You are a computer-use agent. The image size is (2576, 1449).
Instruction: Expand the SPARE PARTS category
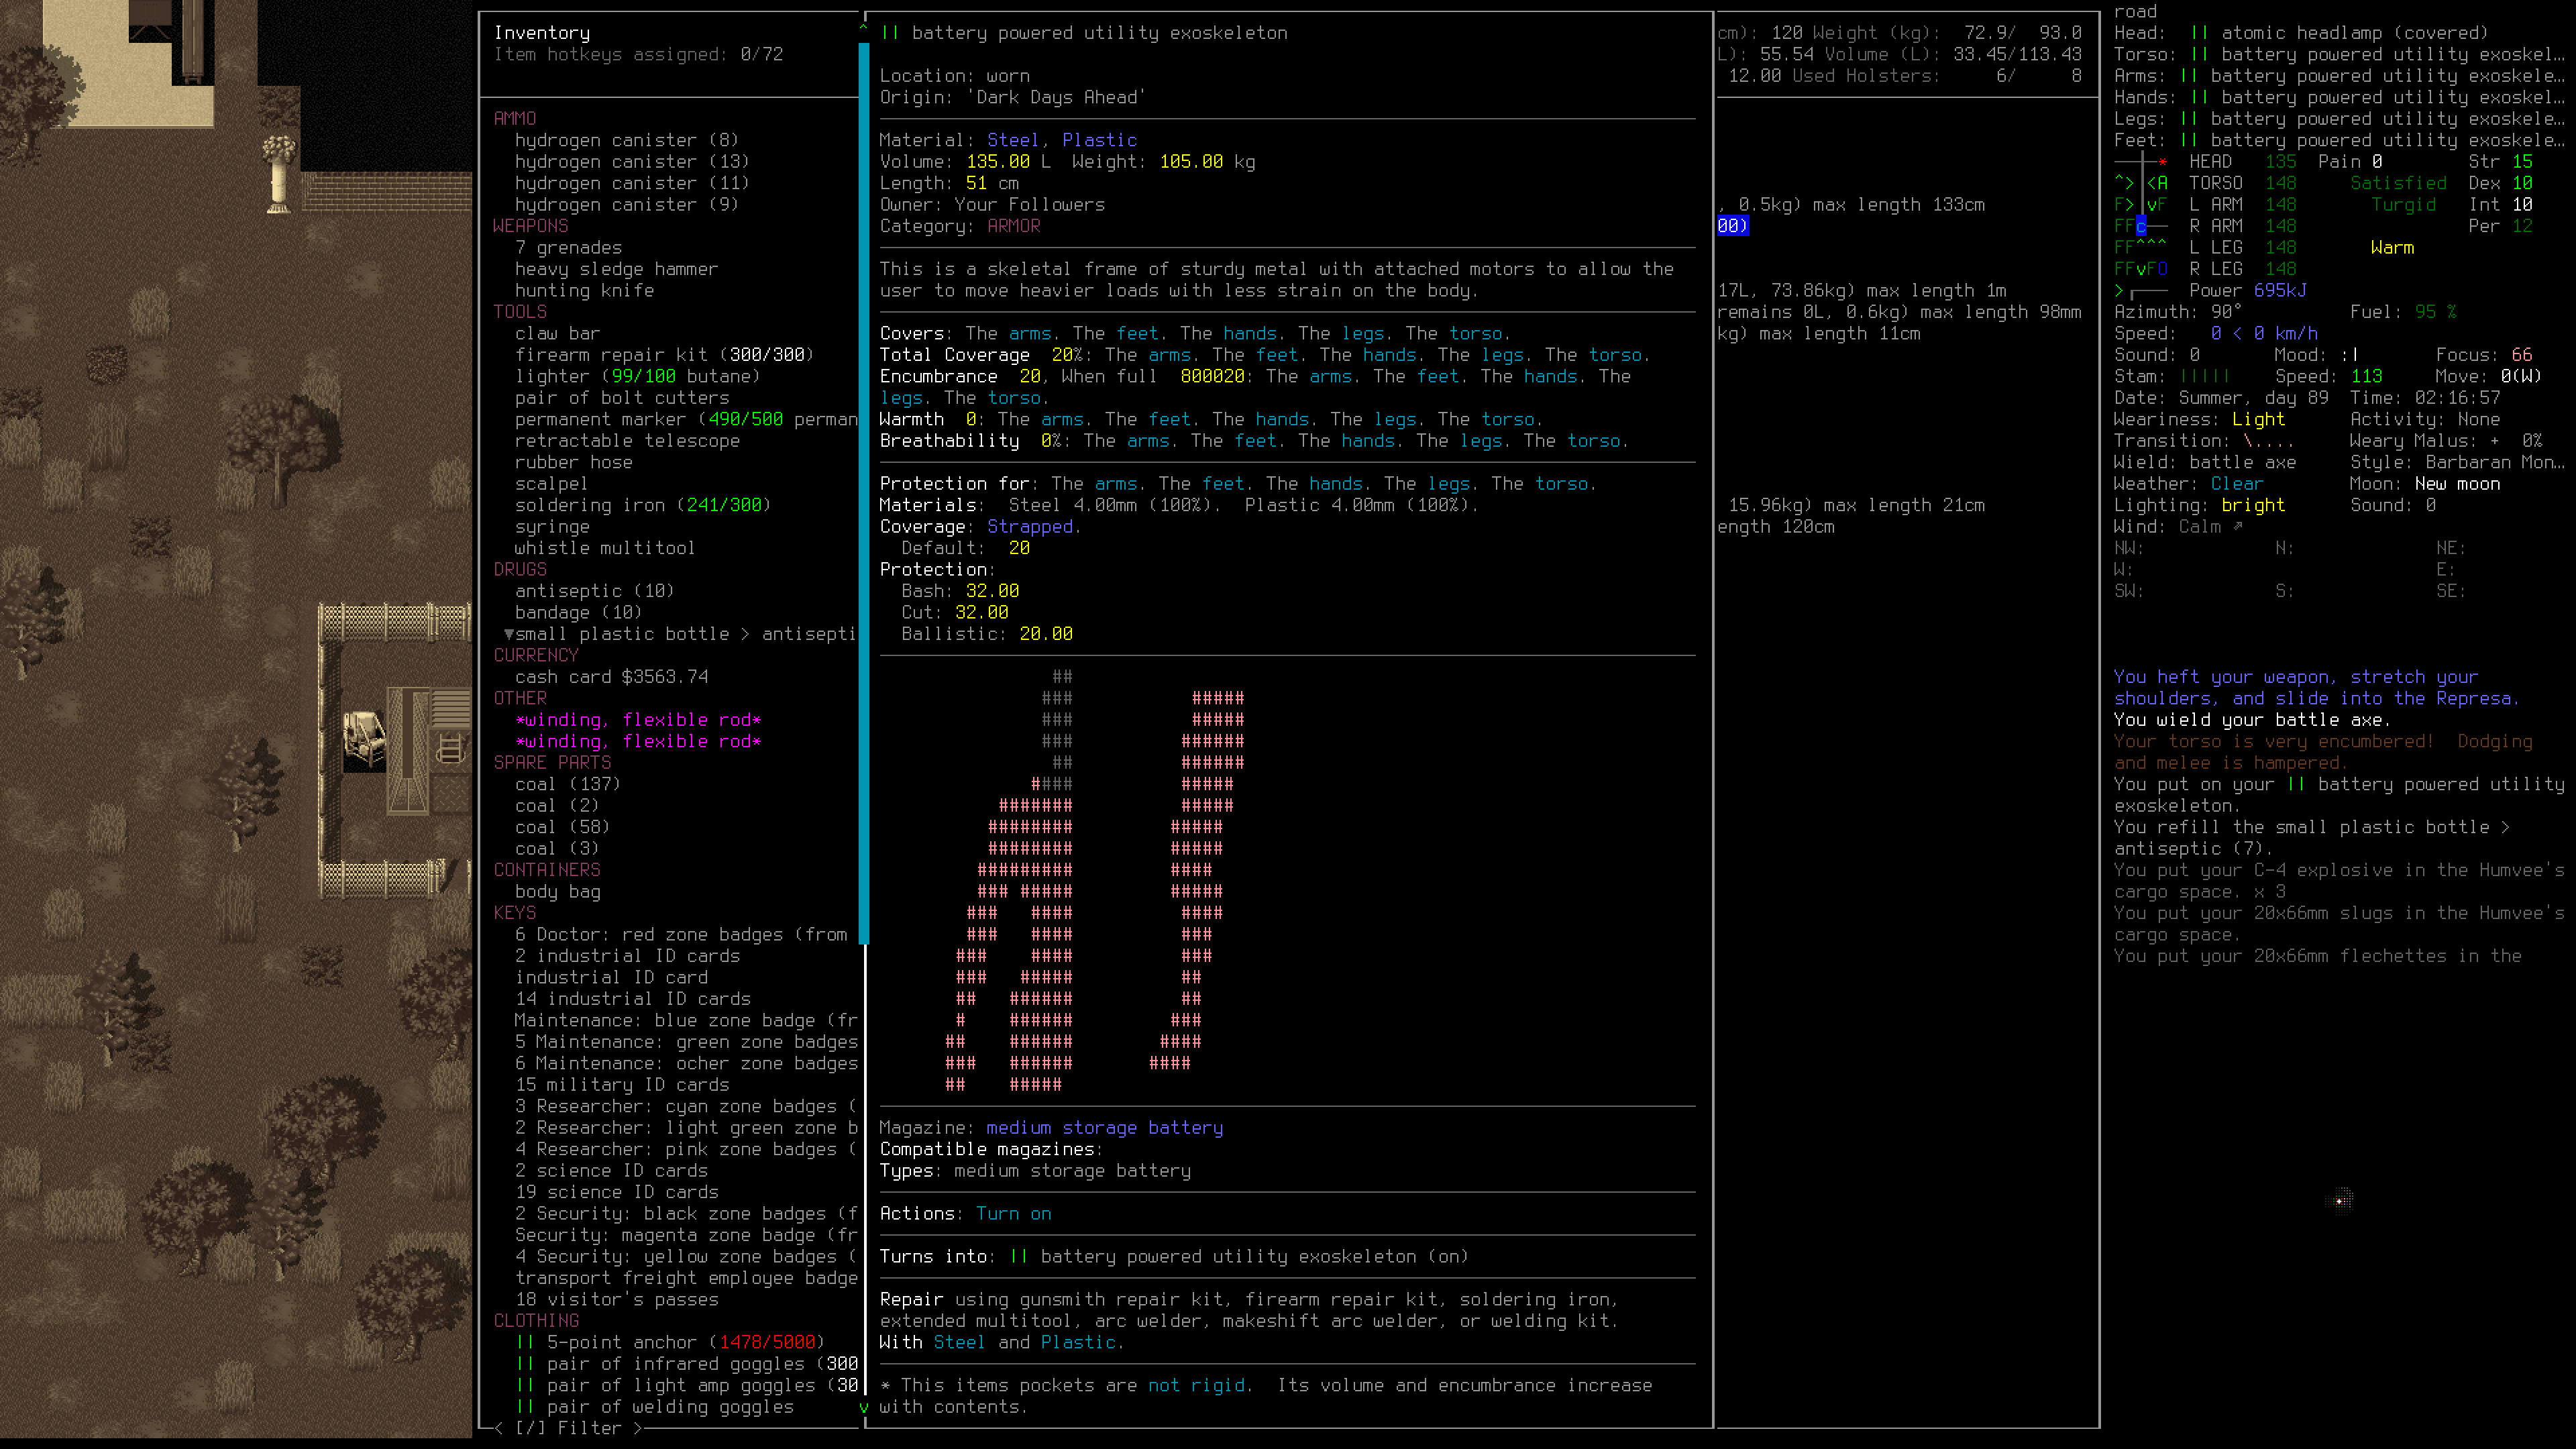tap(552, 762)
